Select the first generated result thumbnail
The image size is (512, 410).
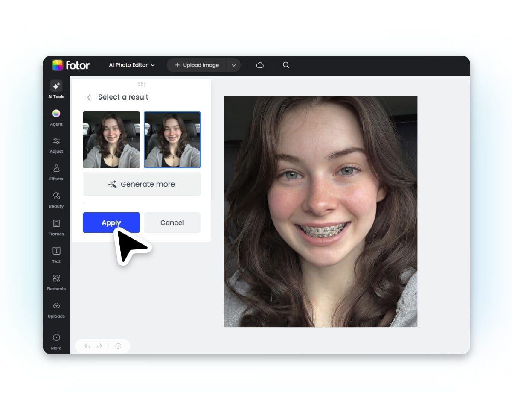[111, 140]
